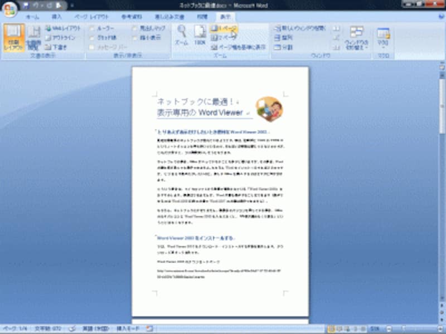Undo the last action in Quick Access Toolbar

[x=37, y=6]
